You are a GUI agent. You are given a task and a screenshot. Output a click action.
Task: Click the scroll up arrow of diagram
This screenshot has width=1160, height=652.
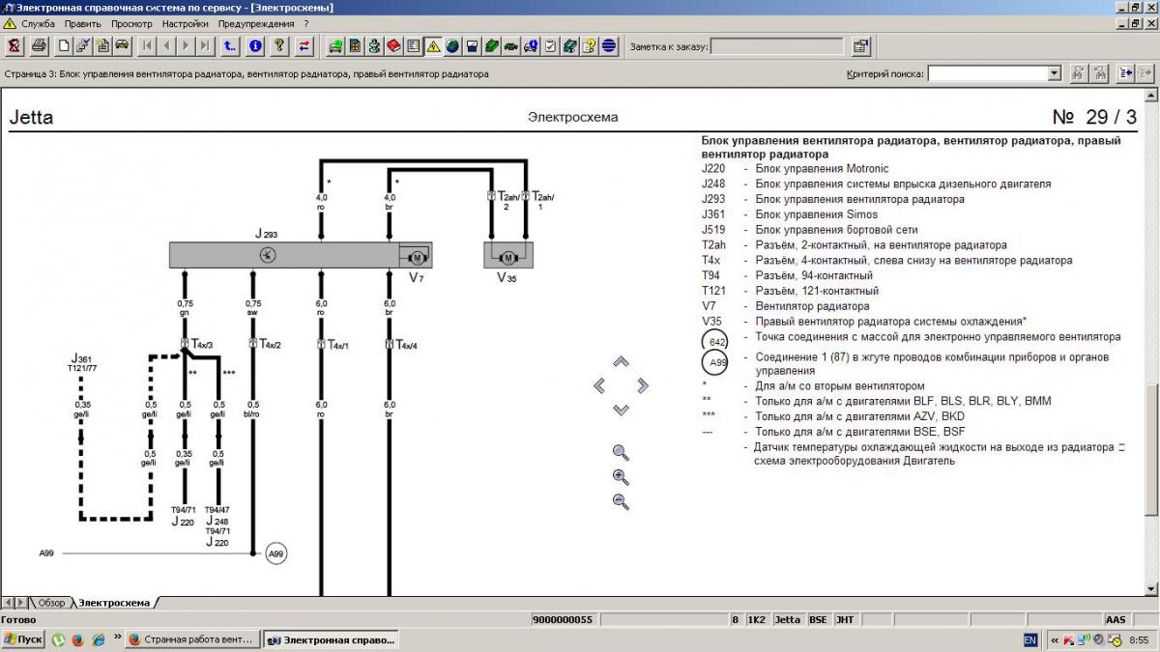pos(1149,96)
